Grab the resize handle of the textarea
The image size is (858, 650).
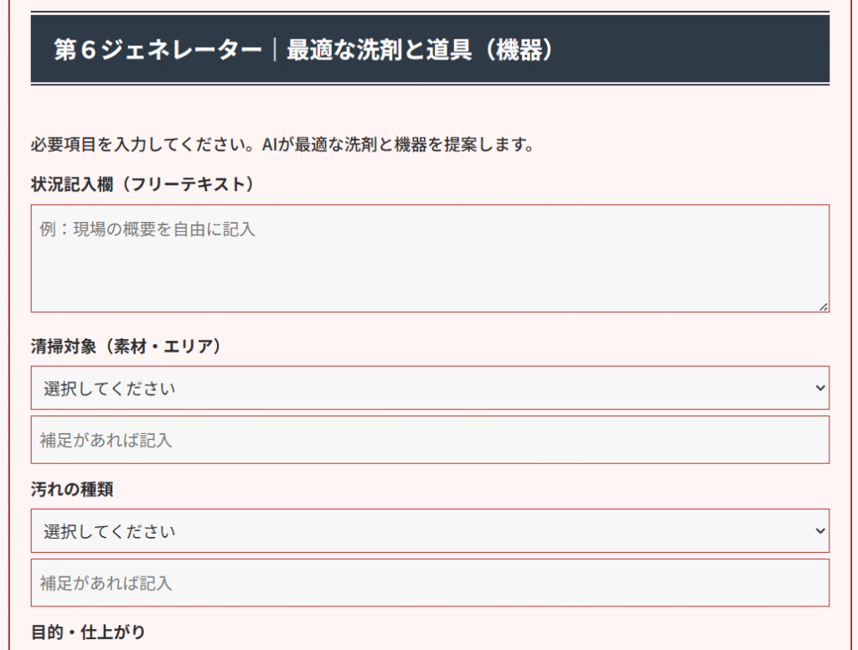824,307
